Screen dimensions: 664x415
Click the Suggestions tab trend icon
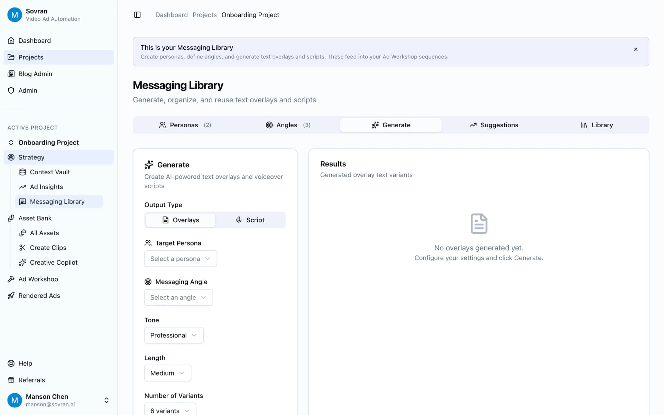pos(473,125)
